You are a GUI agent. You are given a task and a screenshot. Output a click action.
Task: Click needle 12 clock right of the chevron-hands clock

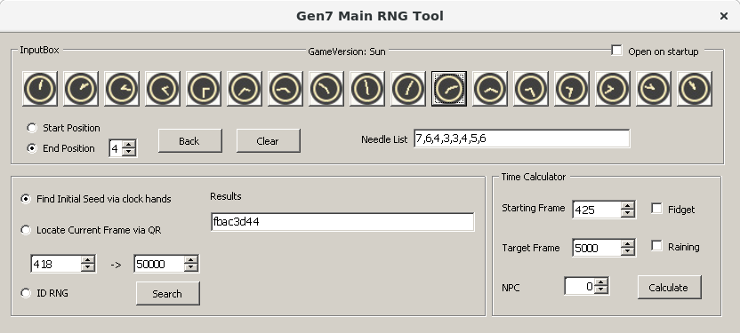(x=531, y=89)
